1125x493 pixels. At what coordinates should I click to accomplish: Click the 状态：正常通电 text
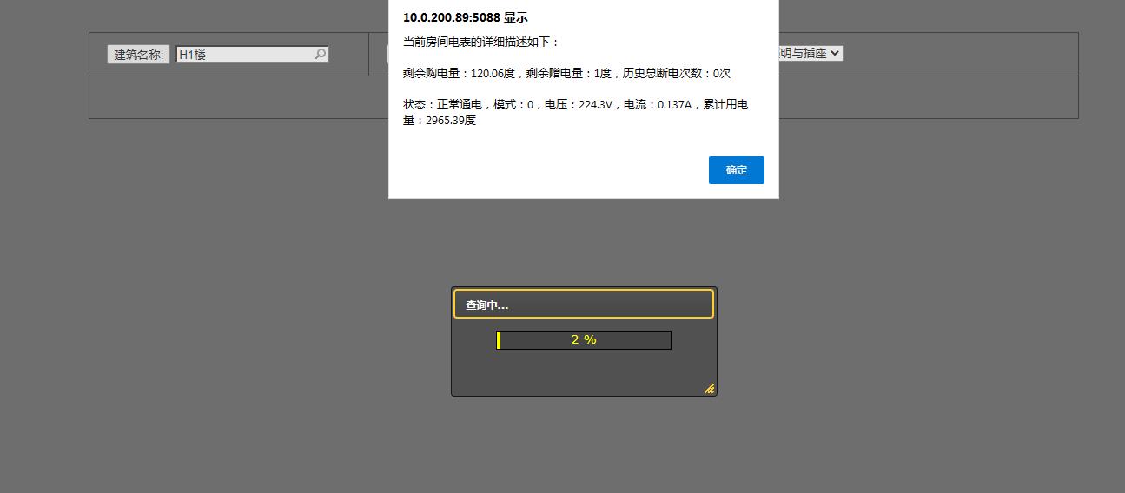(x=442, y=104)
